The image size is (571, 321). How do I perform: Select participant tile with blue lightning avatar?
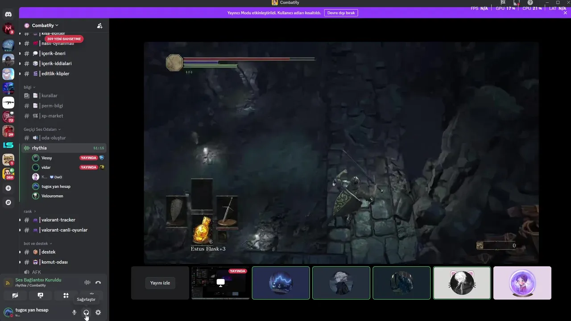point(281,283)
